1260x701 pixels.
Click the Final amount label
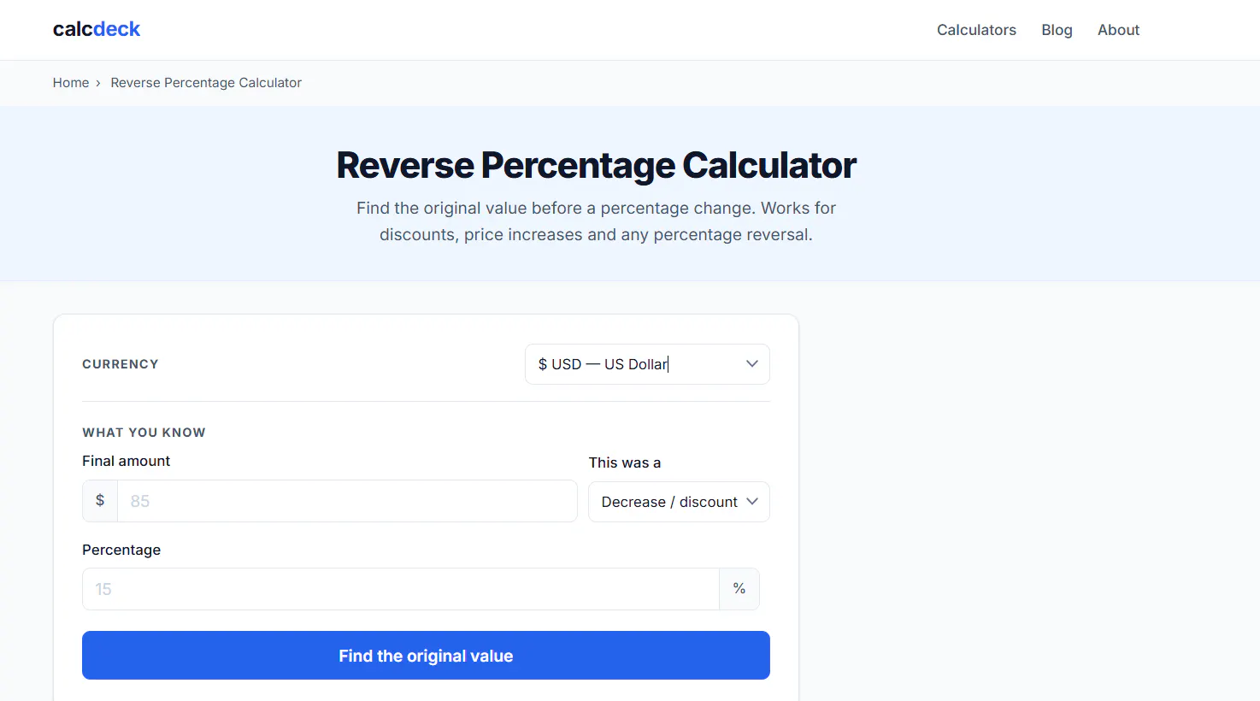pos(126,461)
